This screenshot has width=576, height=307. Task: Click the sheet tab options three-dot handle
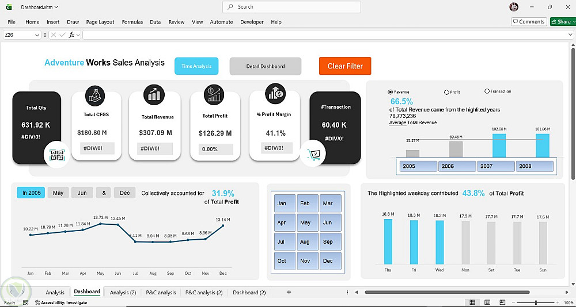[x=347, y=292]
